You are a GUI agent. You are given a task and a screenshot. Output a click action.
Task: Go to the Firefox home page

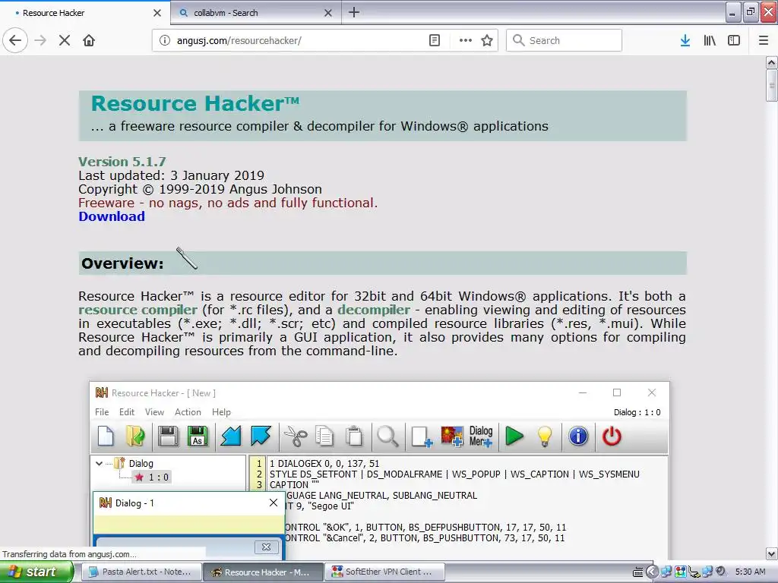tap(89, 40)
